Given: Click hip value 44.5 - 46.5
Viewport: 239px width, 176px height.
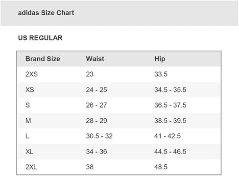Looking at the screenshot, I should pos(170,152).
